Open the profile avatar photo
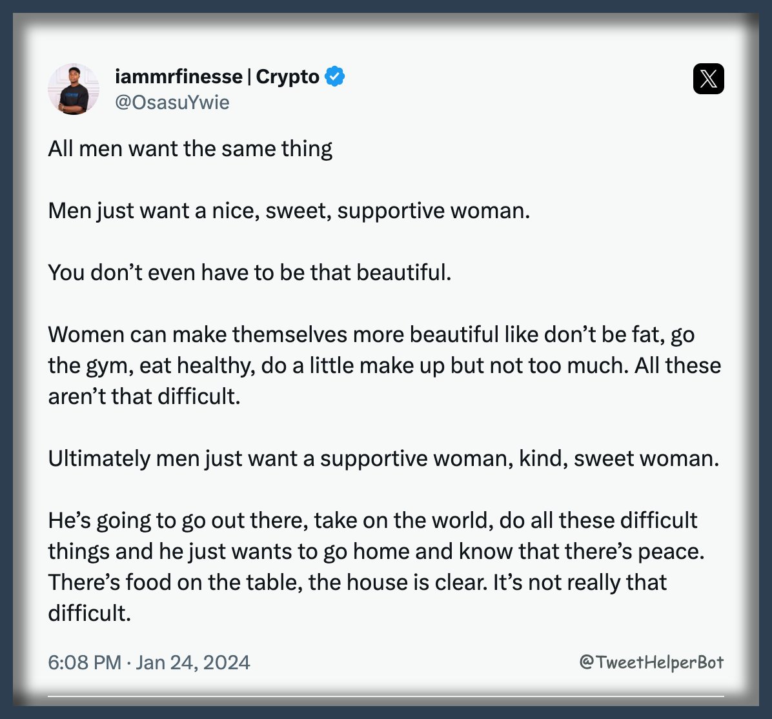The width and height of the screenshot is (772, 719). coord(74,89)
